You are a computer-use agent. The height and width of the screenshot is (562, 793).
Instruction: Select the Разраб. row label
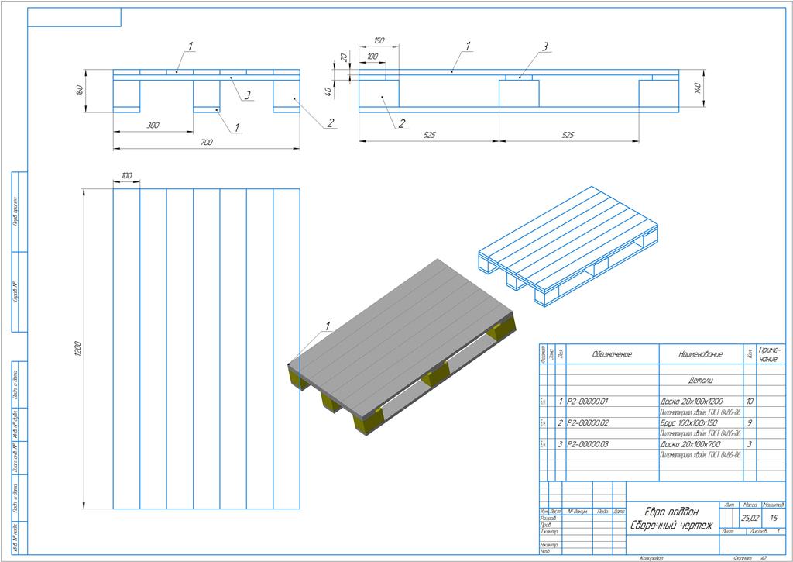(548, 519)
